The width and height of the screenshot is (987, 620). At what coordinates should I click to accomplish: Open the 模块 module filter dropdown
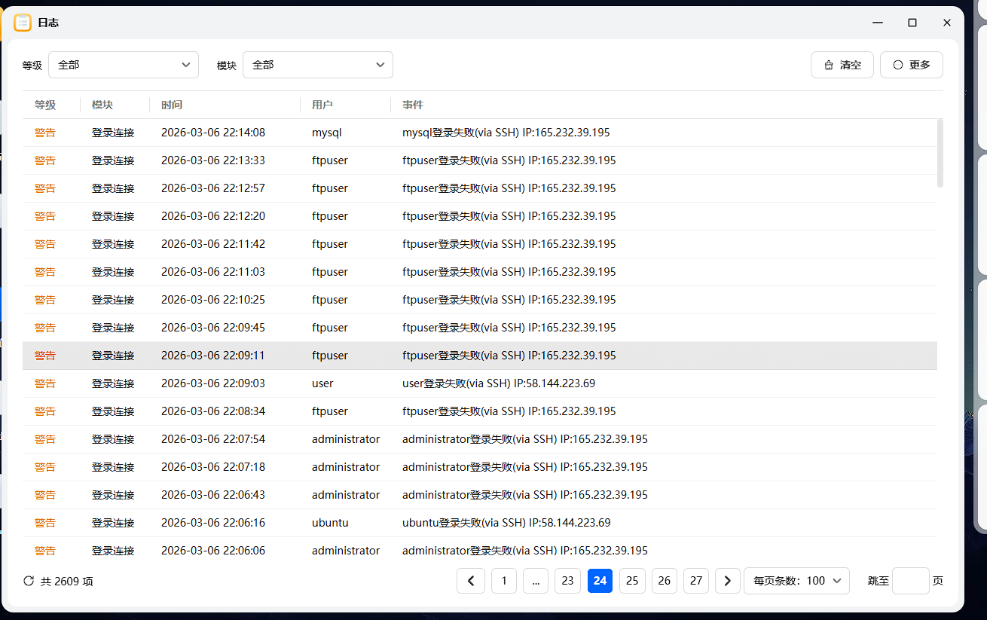[x=317, y=65]
